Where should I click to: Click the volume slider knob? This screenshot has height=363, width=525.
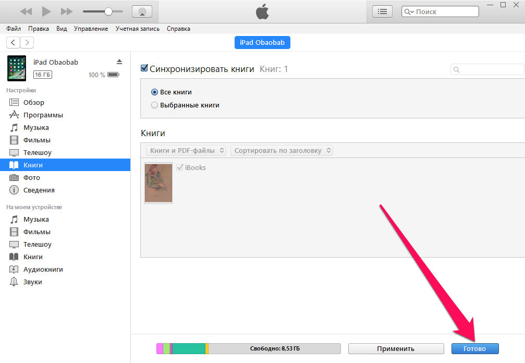tap(108, 11)
